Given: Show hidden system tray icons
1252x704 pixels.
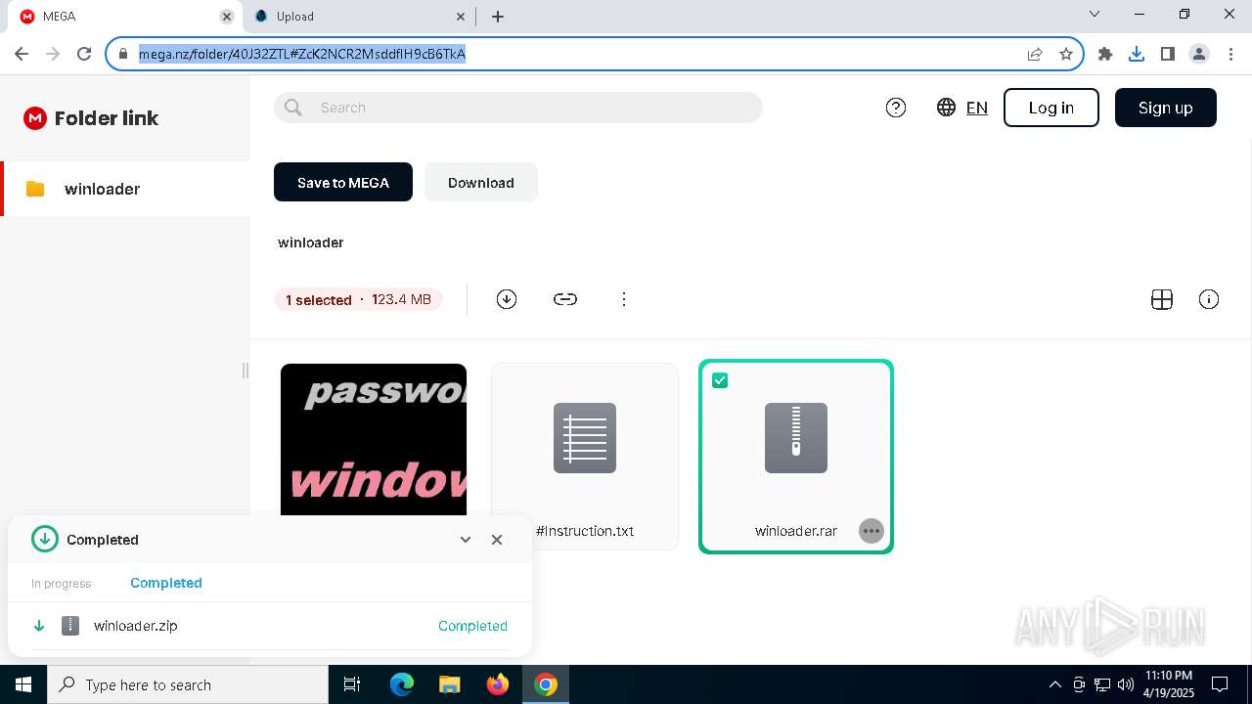Looking at the screenshot, I should [1054, 684].
